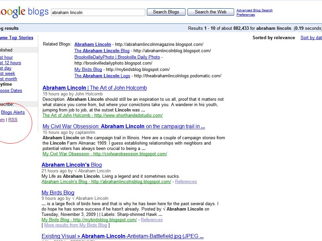Click the Search the Web button
Viewport: 322px width, 241px height.
click(211, 12)
